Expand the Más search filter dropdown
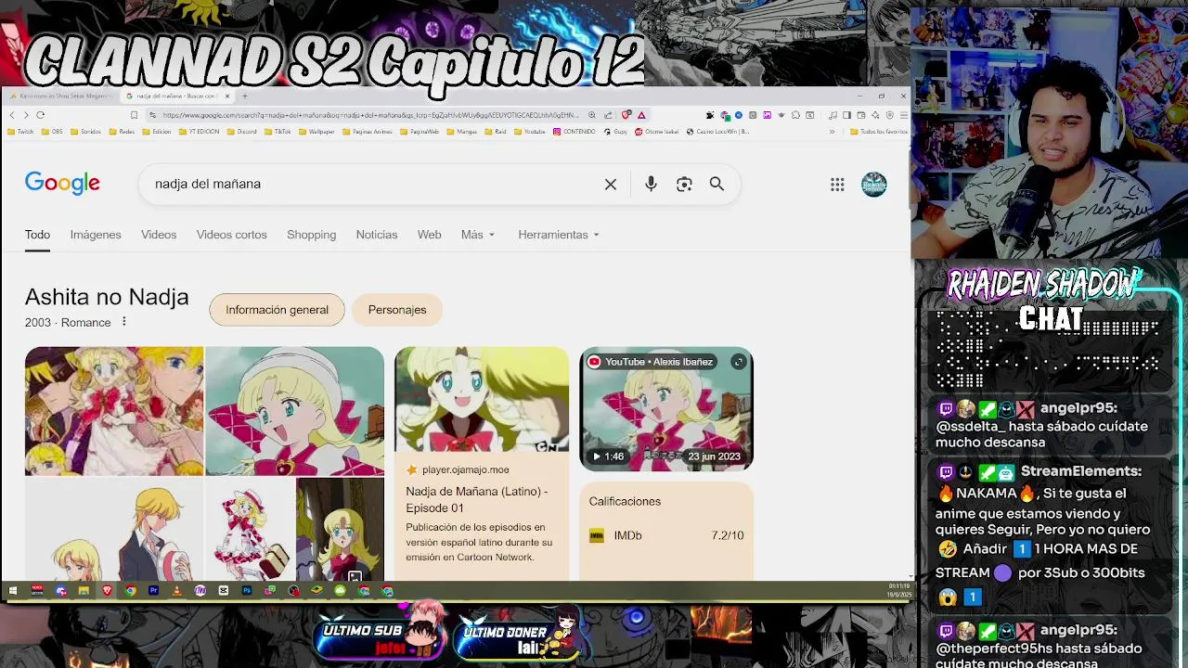Viewport: 1188px width, 668px height. (x=478, y=235)
